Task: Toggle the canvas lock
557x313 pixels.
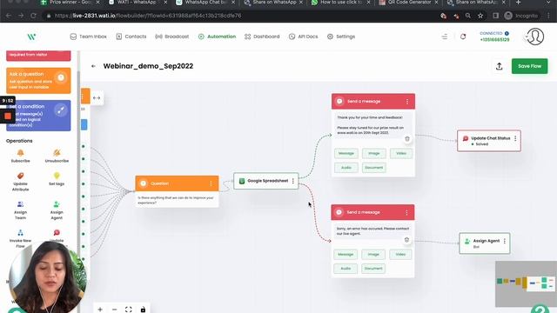Action: (143, 310)
